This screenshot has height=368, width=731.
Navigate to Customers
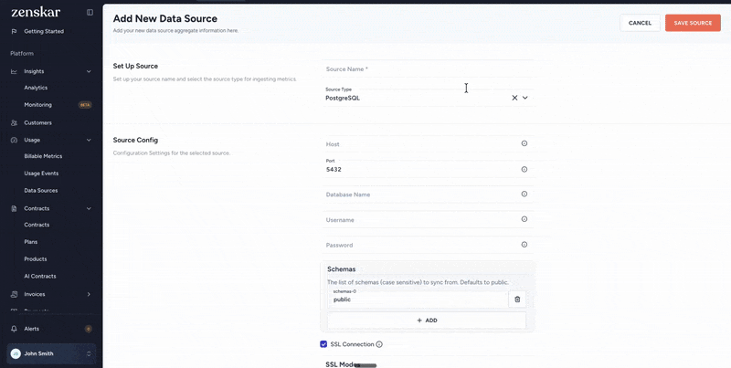(37, 123)
